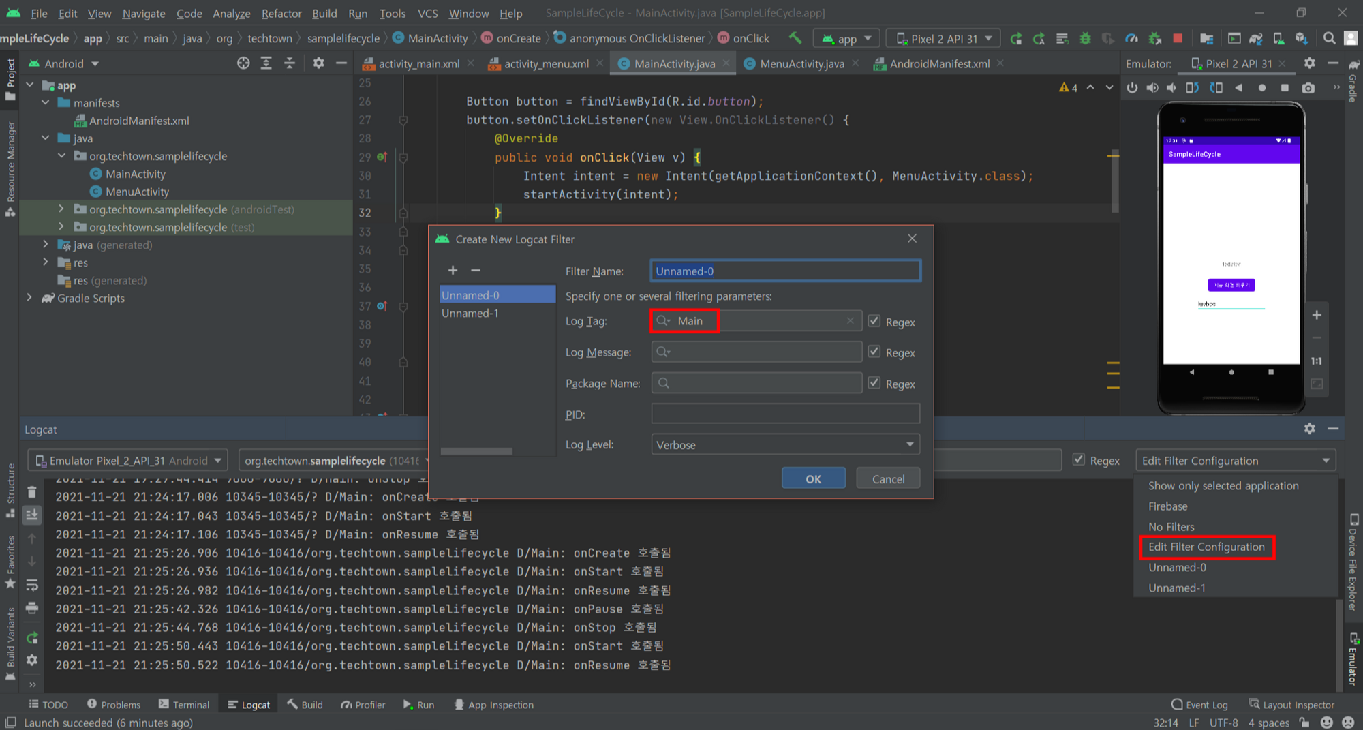Select Unnamed-1 in the dialog filter list

[497, 313]
